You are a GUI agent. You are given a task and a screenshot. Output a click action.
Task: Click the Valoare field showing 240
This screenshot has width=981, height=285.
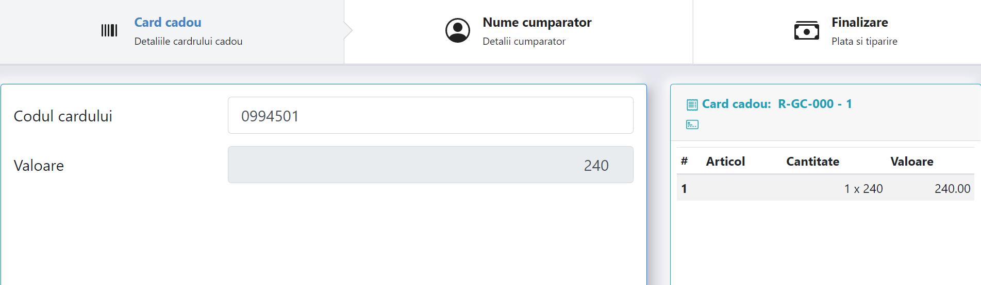coord(430,165)
